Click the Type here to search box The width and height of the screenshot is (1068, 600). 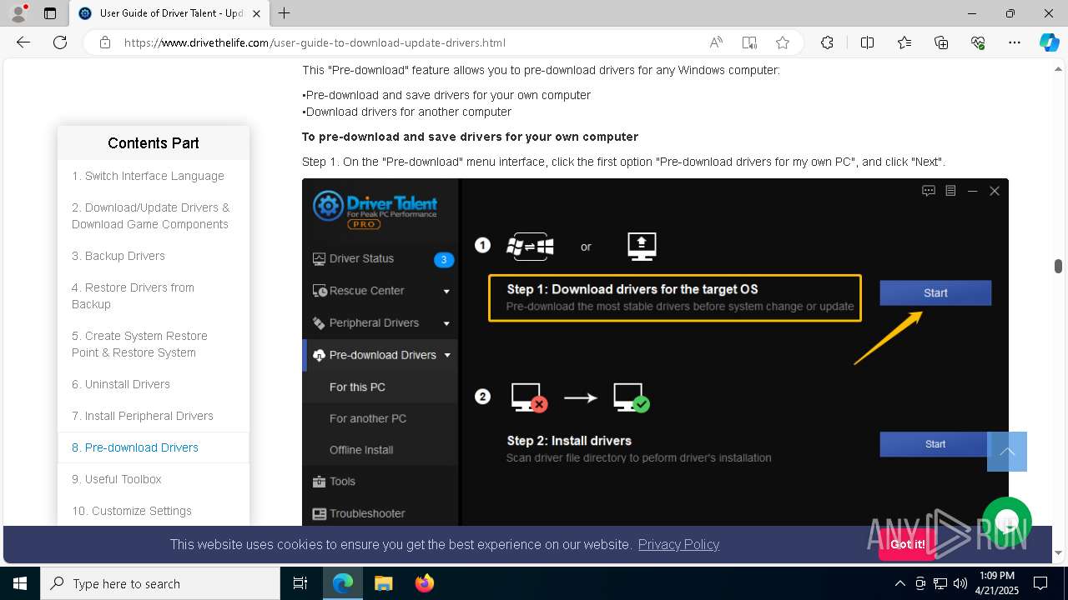(x=160, y=583)
